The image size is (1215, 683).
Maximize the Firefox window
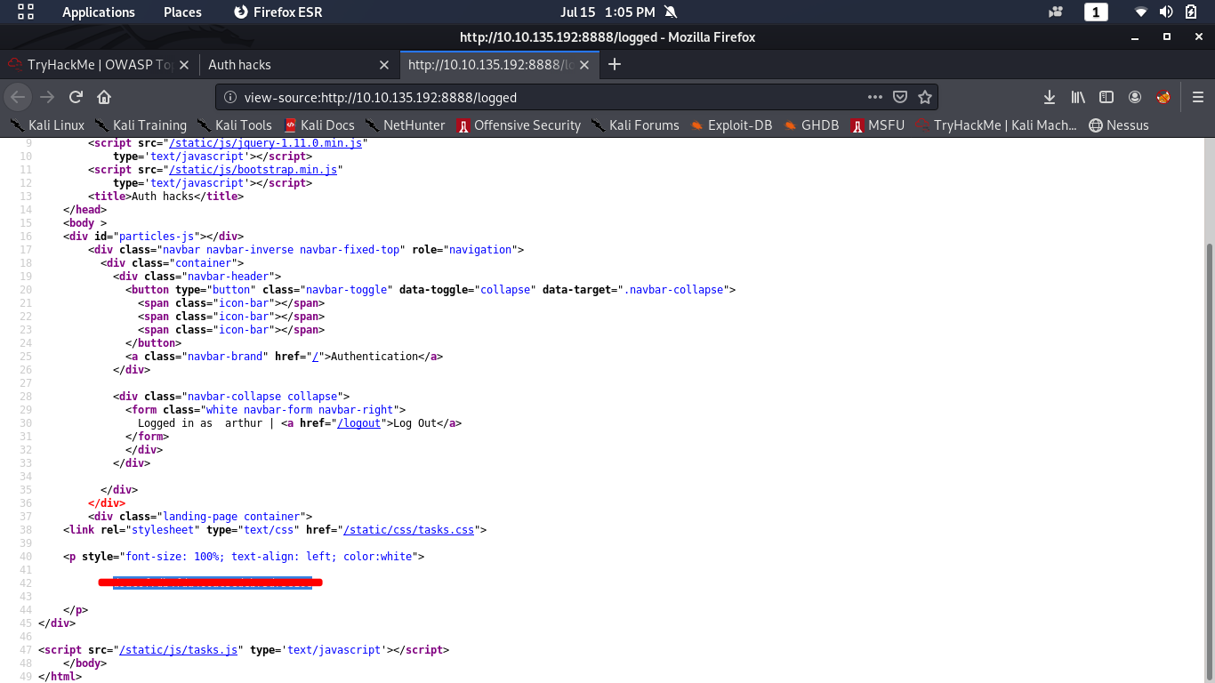(x=1167, y=37)
